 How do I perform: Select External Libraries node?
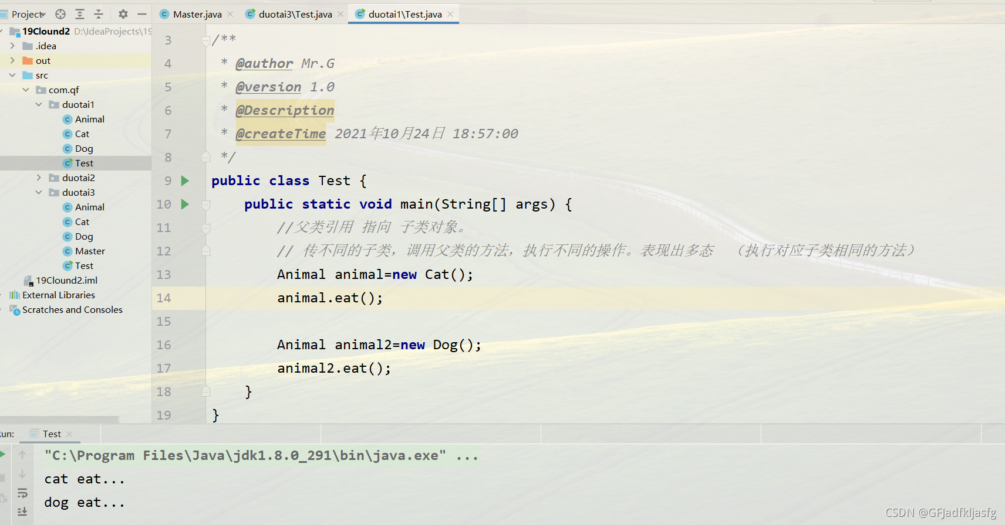point(52,295)
